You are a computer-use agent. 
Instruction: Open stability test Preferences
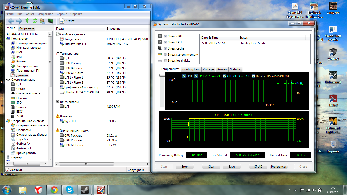click(279, 167)
